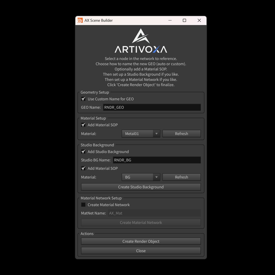Toggle Add Studio Background checkbox
This screenshot has height=275, width=275.
83,152
